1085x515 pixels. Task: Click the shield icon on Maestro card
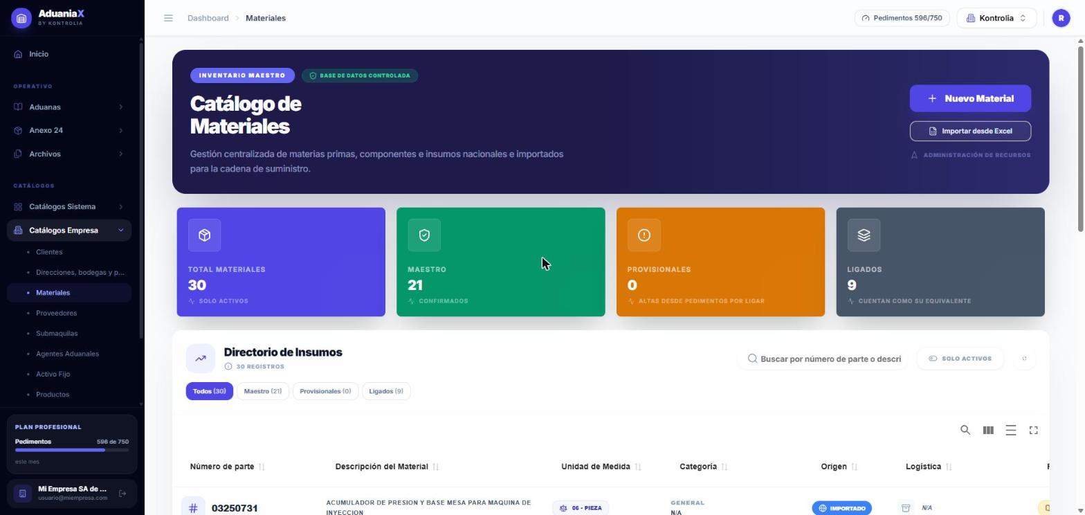click(x=424, y=235)
